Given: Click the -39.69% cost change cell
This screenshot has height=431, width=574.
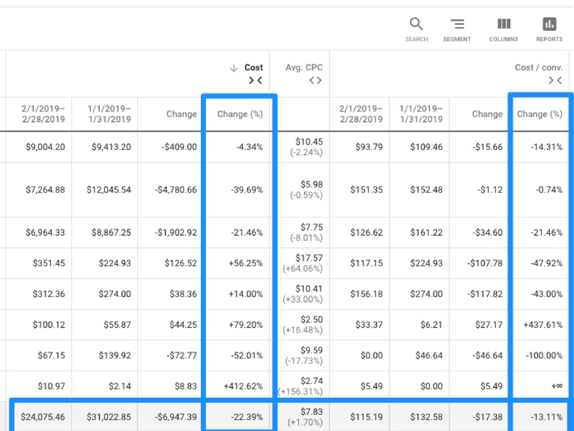Looking at the screenshot, I should point(247,190).
